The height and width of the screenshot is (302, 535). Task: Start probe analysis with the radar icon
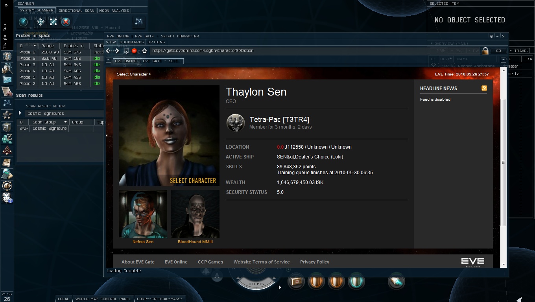[x=23, y=22]
